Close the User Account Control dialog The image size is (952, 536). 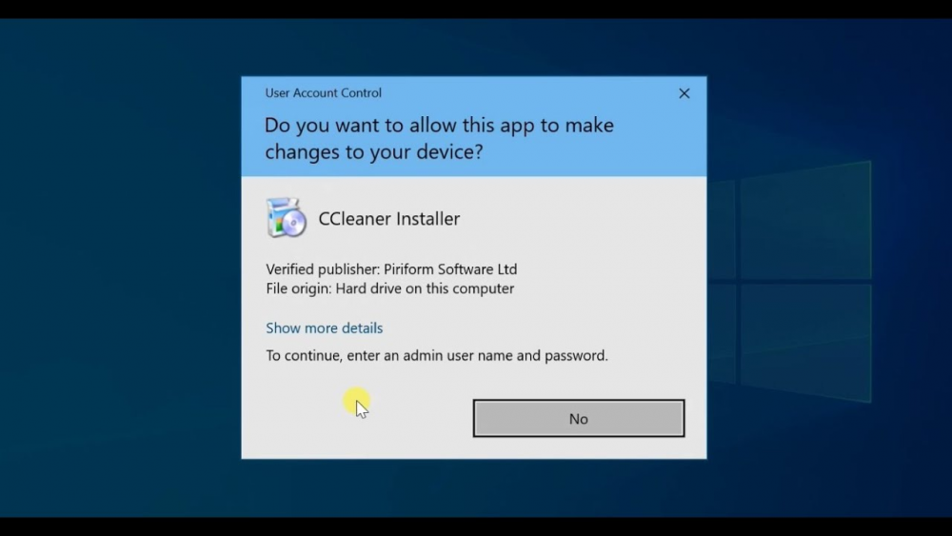click(x=684, y=93)
